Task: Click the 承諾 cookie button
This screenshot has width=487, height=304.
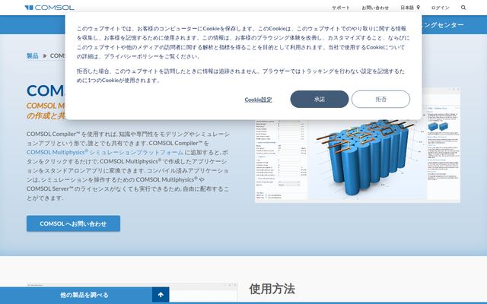Action: tap(320, 100)
